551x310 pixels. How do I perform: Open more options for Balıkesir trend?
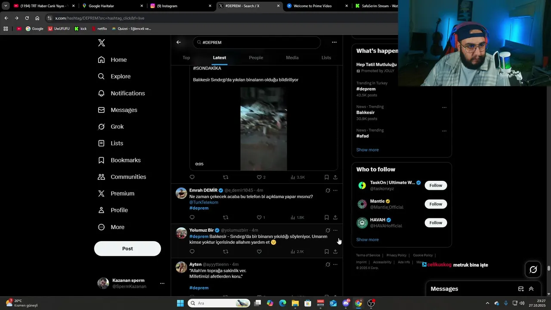444,108
